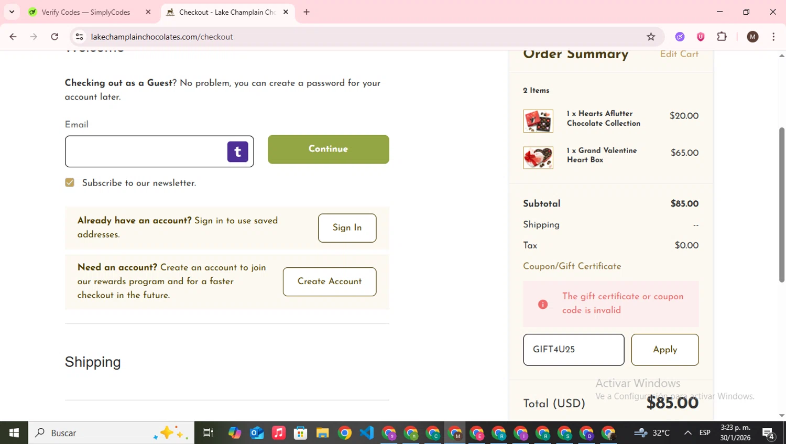Click the $20.00 item price

(x=684, y=116)
